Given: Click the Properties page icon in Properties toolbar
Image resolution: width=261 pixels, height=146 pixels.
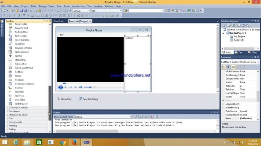Looking at the screenshot, I should click(233, 67).
